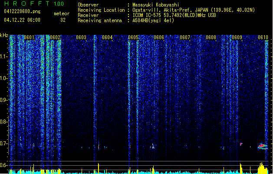Click the 0.6 kHz axis label
This screenshot has width=273, height=174.
(3, 165)
